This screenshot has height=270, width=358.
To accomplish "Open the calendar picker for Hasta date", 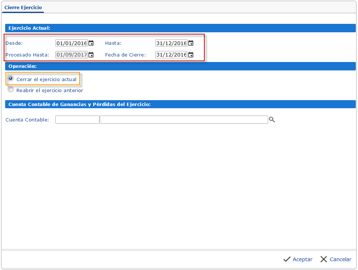I will (191, 43).
